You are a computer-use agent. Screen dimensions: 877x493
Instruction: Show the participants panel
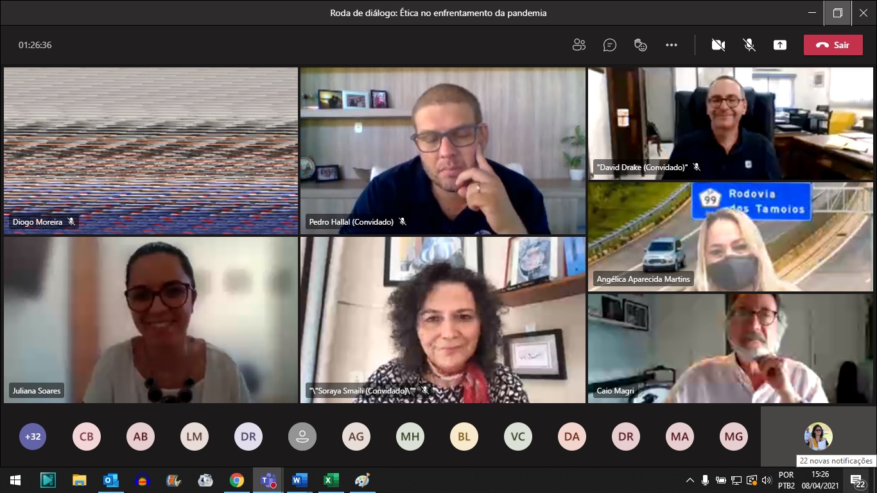click(x=578, y=45)
